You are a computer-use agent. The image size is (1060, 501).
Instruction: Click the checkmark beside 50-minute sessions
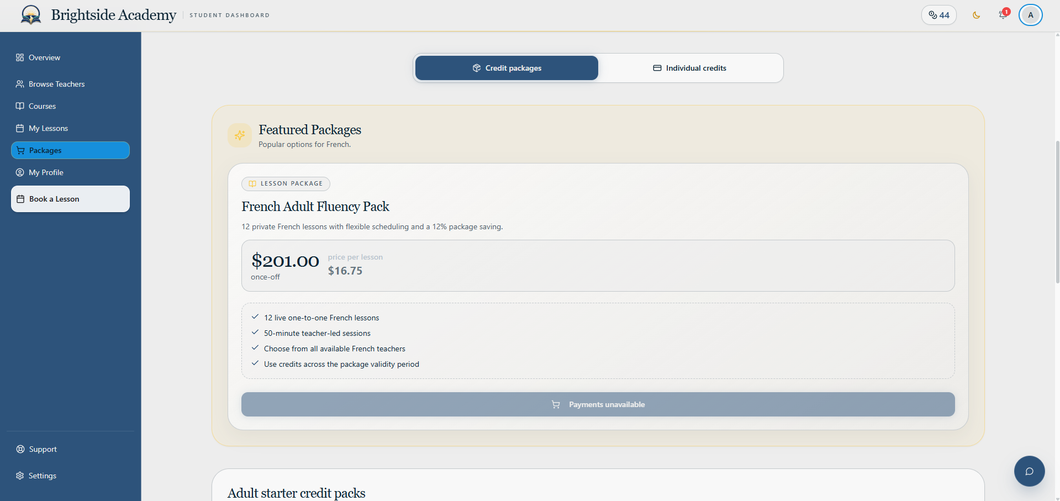coord(255,333)
